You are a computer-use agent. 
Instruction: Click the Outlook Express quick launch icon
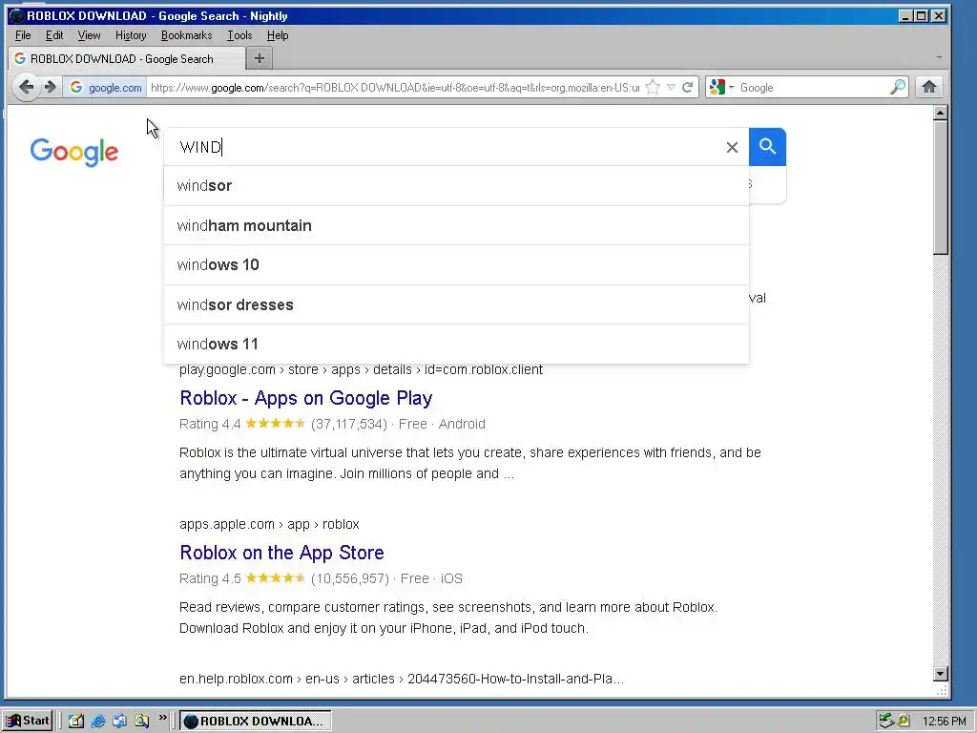(x=119, y=722)
